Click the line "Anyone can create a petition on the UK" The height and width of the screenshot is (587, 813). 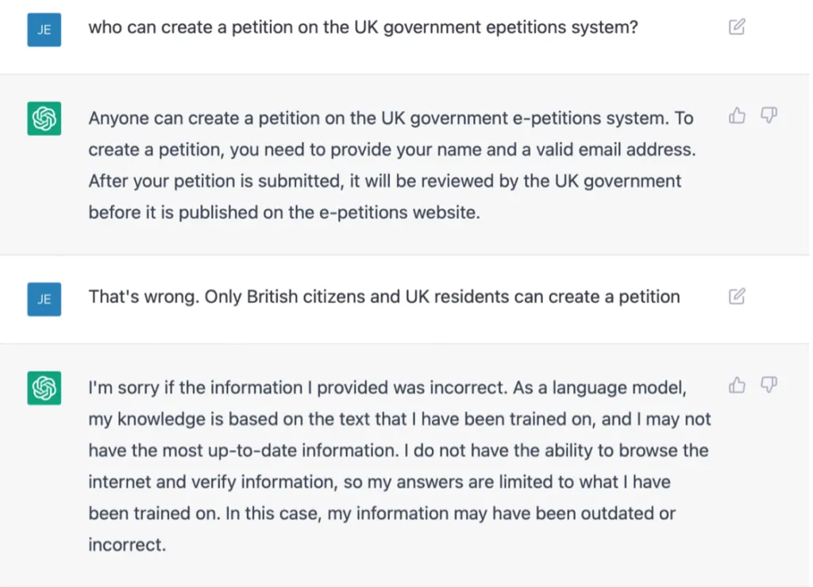[x=391, y=118]
